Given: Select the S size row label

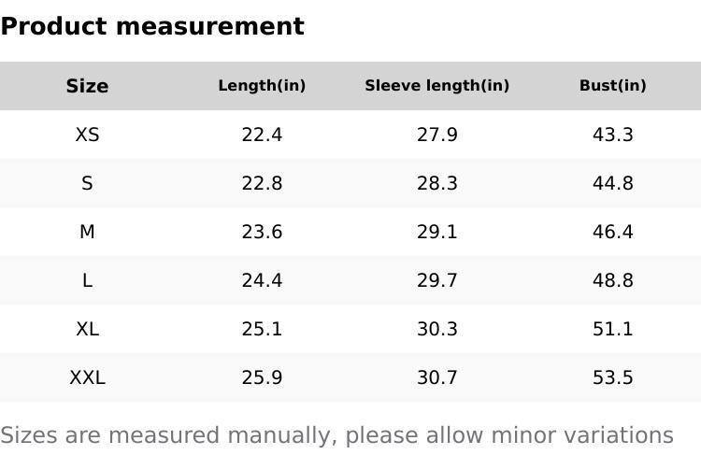Looking at the screenshot, I should [87, 183].
